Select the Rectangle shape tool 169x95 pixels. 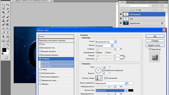pos(8,36)
